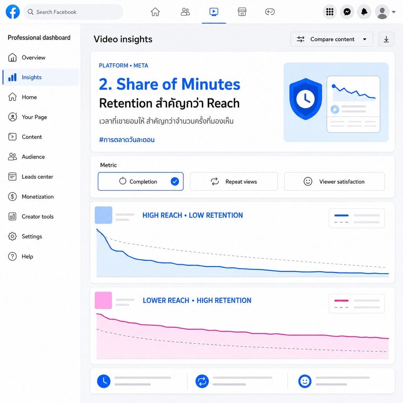The image size is (403, 403).
Task: Open Overview in the sidebar
Action: [x=41, y=57]
